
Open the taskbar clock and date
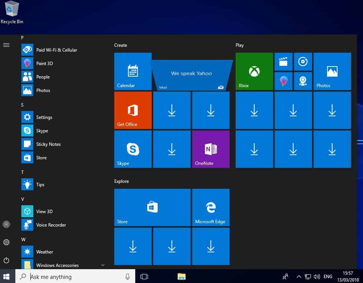(x=348, y=277)
